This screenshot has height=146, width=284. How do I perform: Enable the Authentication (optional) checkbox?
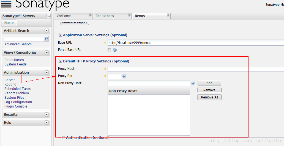[63, 138]
